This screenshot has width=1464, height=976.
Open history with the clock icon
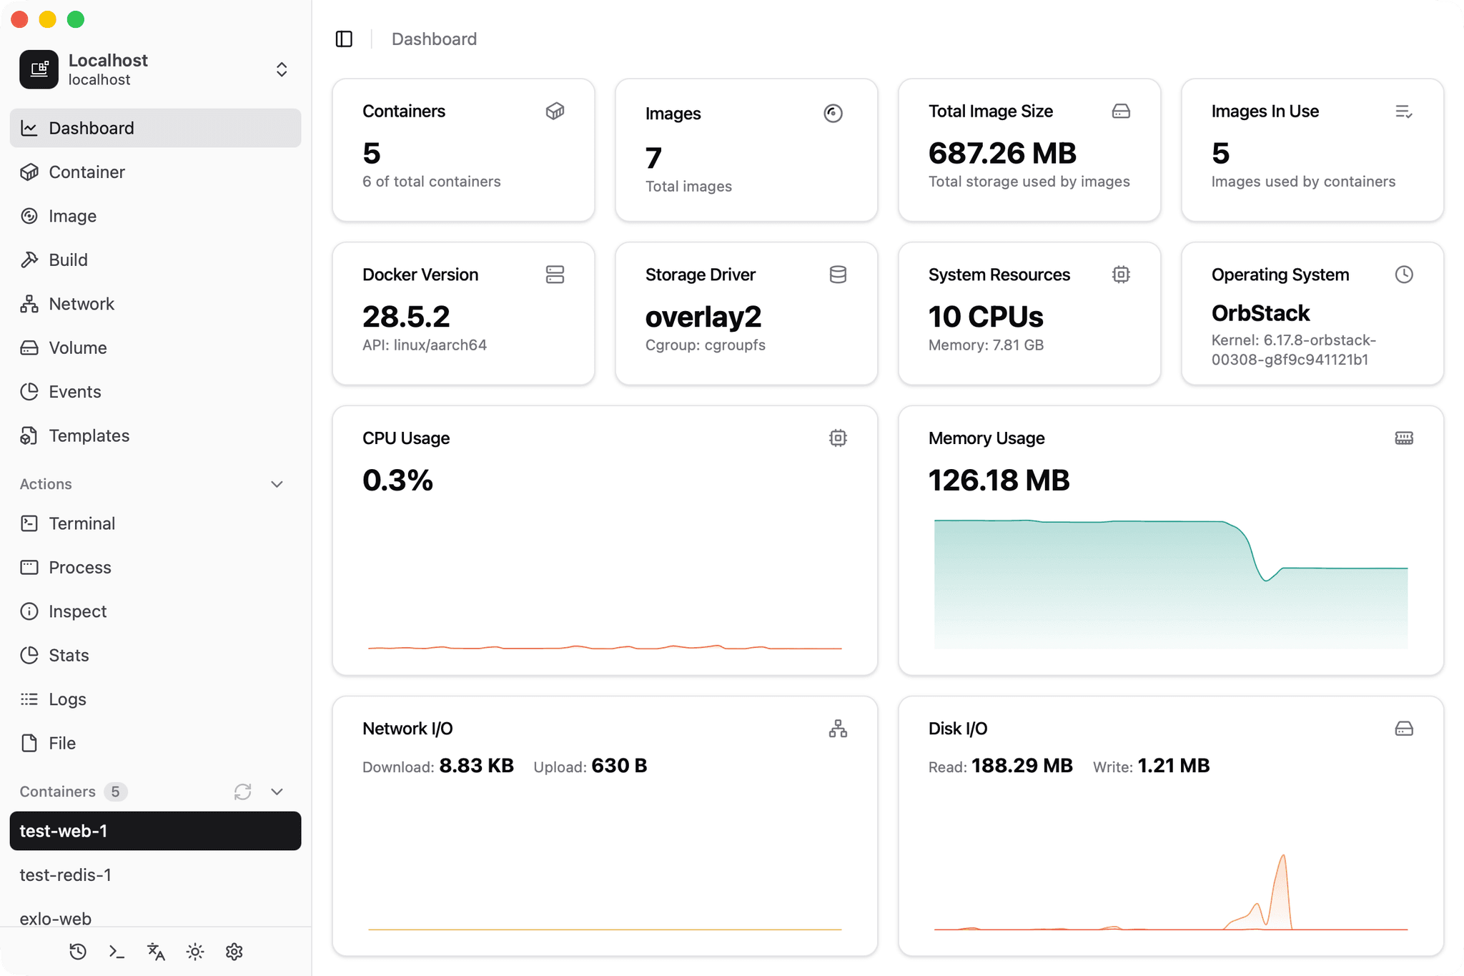(x=78, y=952)
